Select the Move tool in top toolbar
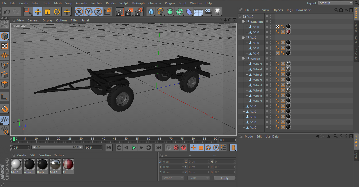Screen dimensions: 359x187 click(38, 12)
